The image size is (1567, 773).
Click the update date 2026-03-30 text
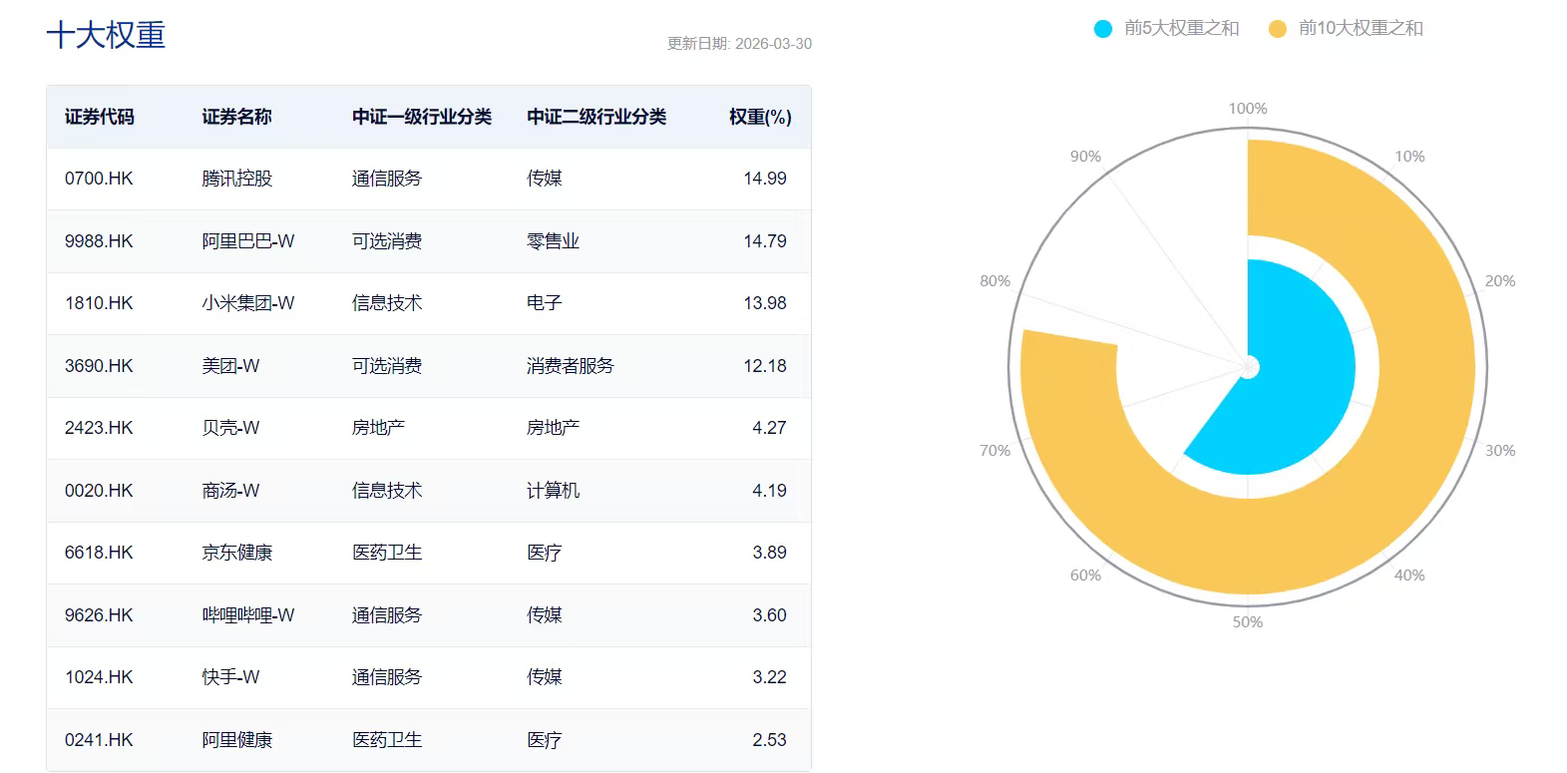739,44
